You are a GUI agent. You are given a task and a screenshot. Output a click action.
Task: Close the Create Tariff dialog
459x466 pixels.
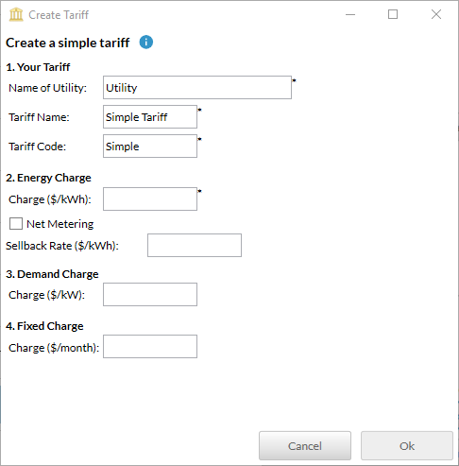pos(436,14)
